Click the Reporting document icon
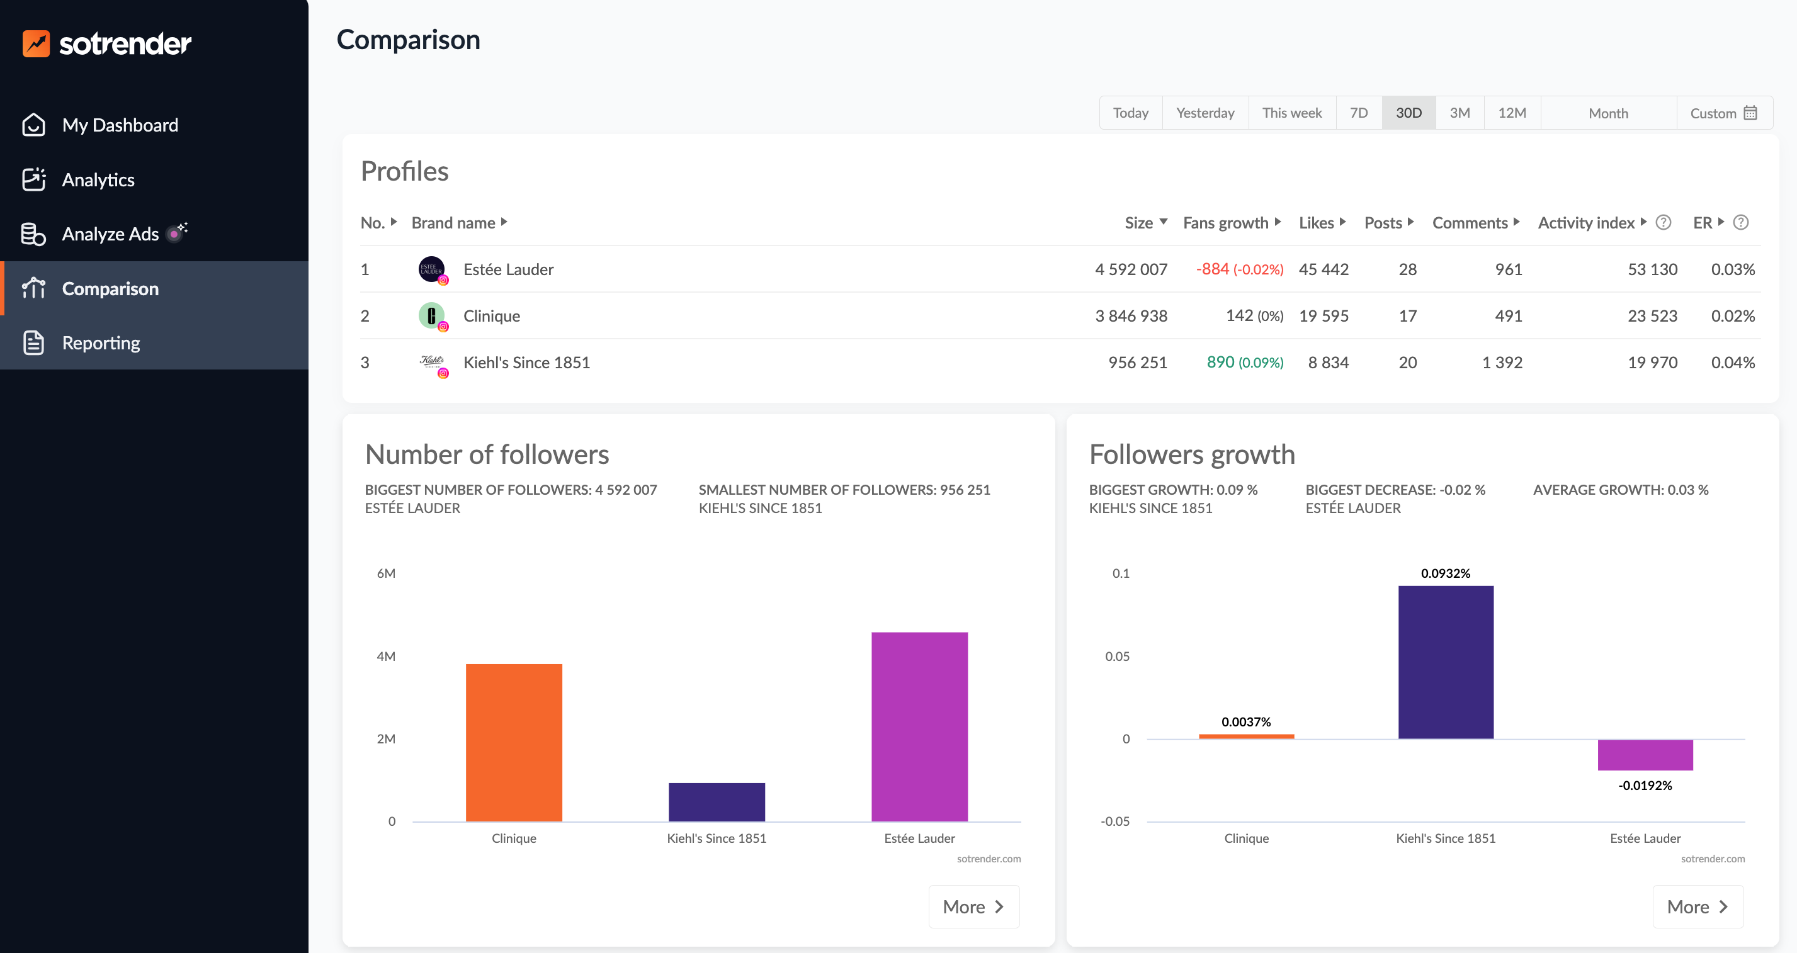The height and width of the screenshot is (953, 1797). tap(33, 342)
